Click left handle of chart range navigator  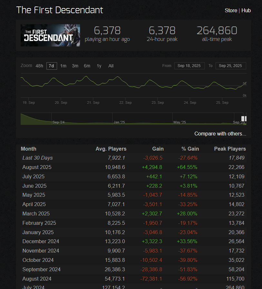point(243,118)
